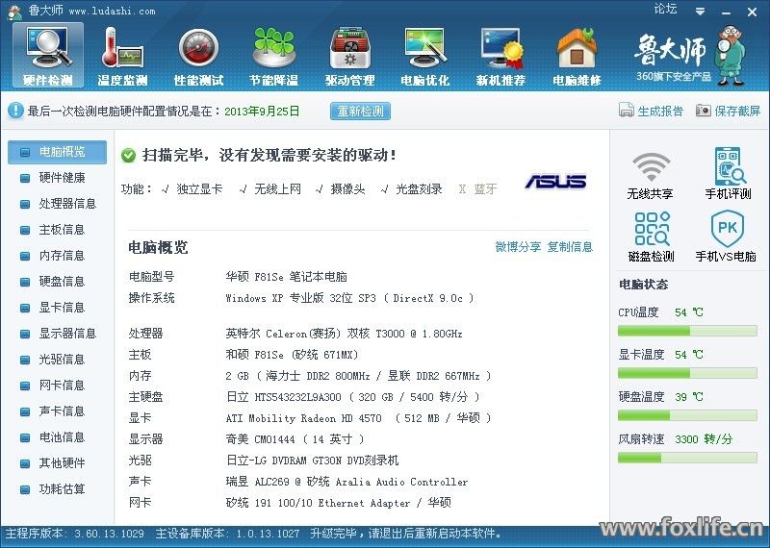770x548 pixels.
Task: Open the 电脑优化 computer optimization tool
Action: pyautogui.click(x=425, y=57)
